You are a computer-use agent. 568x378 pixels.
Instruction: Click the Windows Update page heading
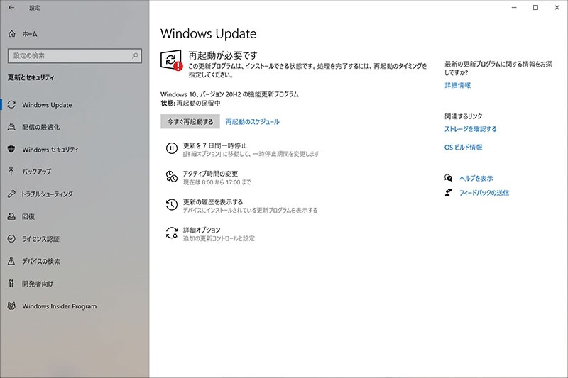[208, 33]
